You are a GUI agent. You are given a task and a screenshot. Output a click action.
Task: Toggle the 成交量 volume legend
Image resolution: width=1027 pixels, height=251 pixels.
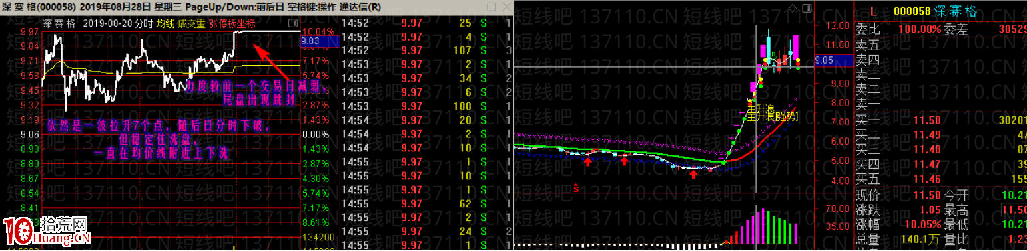[191, 23]
